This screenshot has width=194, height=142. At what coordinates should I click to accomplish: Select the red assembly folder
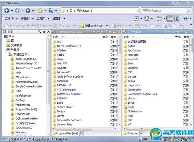coord(133,59)
